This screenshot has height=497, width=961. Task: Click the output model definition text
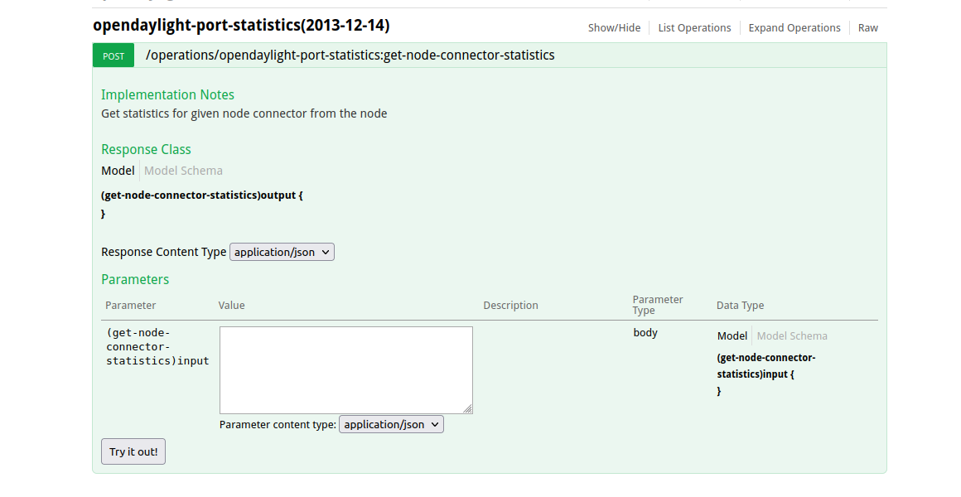(202, 195)
